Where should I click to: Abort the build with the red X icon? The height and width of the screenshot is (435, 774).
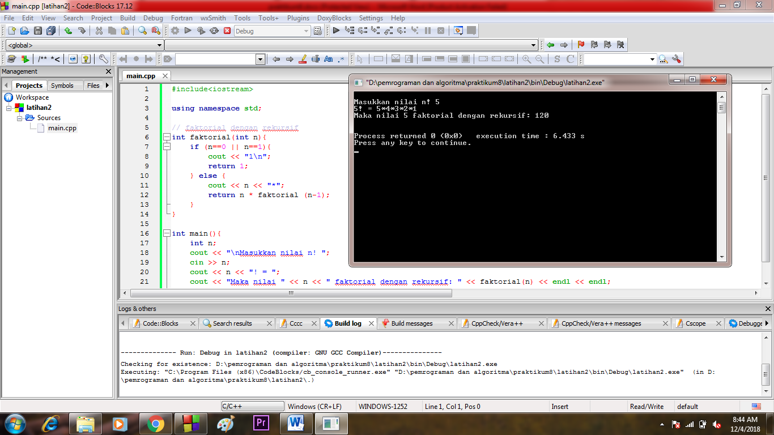click(x=227, y=31)
